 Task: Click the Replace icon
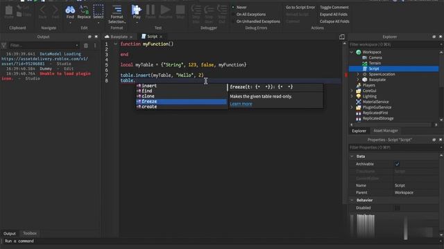pyautogui.click(x=84, y=10)
